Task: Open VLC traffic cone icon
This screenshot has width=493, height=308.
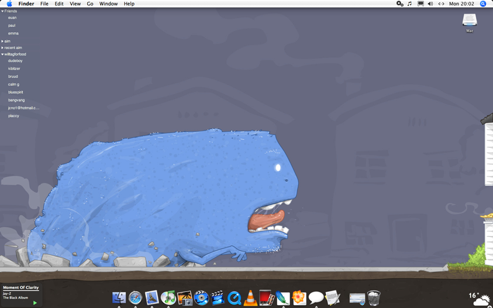Action: pyautogui.click(x=250, y=298)
